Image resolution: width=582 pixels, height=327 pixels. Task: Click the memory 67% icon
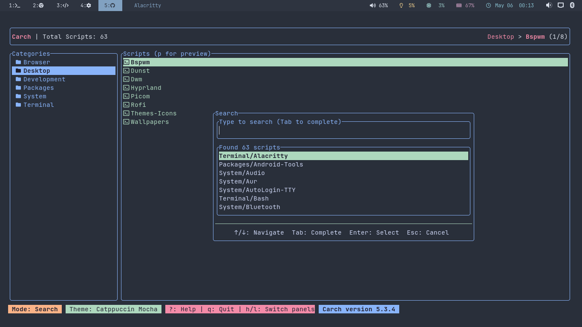tap(459, 6)
